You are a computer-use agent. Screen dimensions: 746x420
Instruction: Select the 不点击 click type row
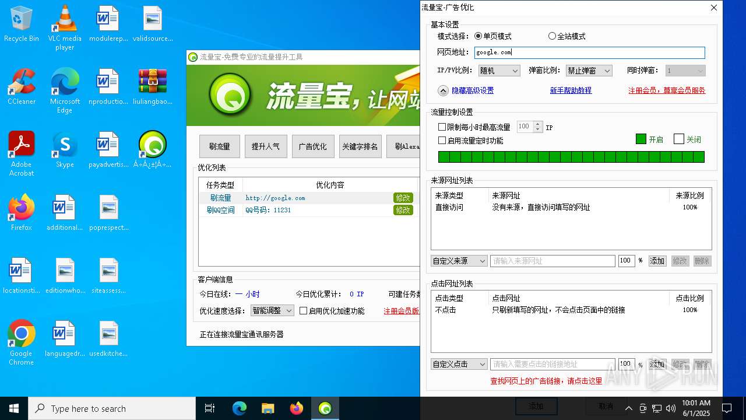pos(571,310)
